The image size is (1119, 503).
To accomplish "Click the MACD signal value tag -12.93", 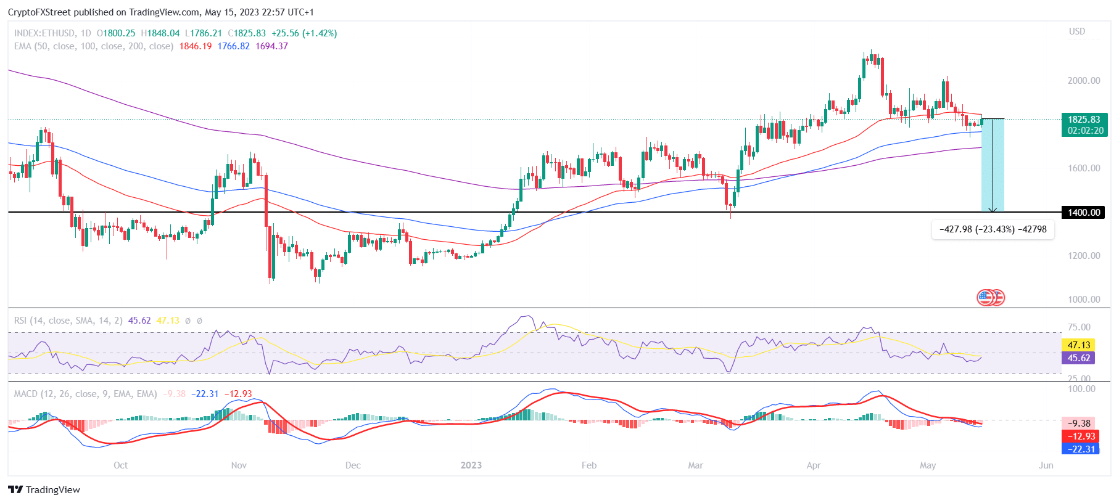I will point(1080,436).
